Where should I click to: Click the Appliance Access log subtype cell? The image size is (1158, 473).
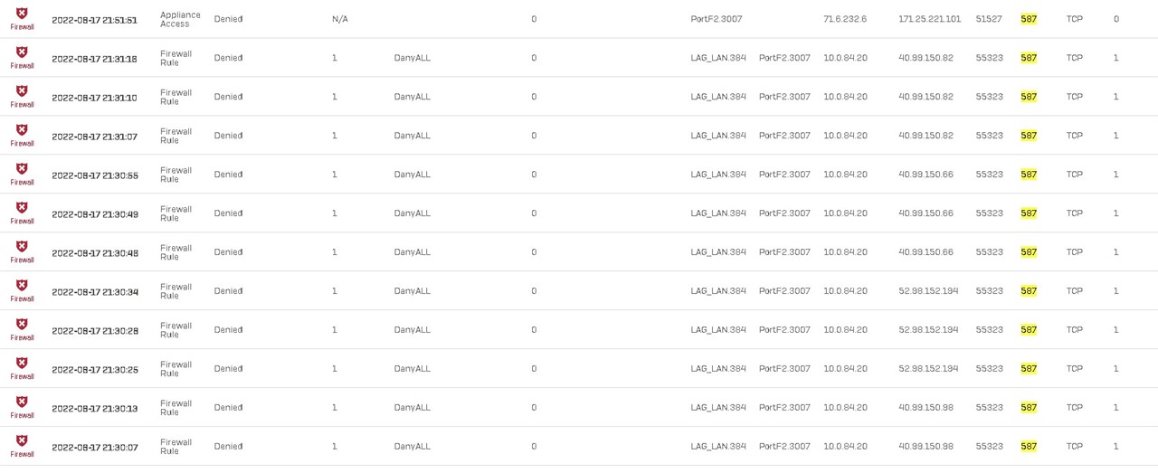176,19
